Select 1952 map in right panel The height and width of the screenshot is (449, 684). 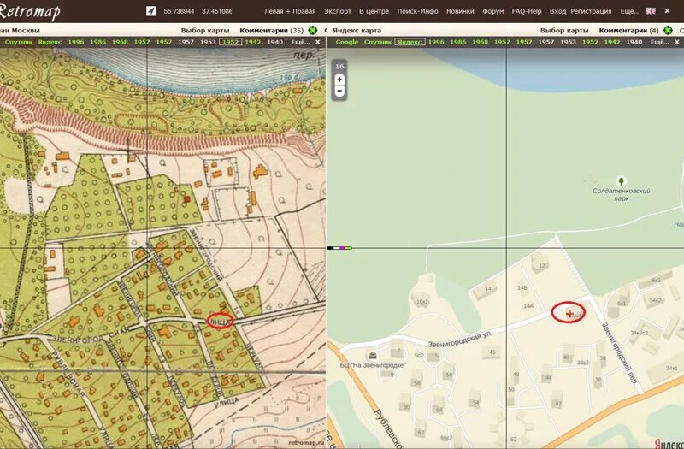[x=590, y=42]
